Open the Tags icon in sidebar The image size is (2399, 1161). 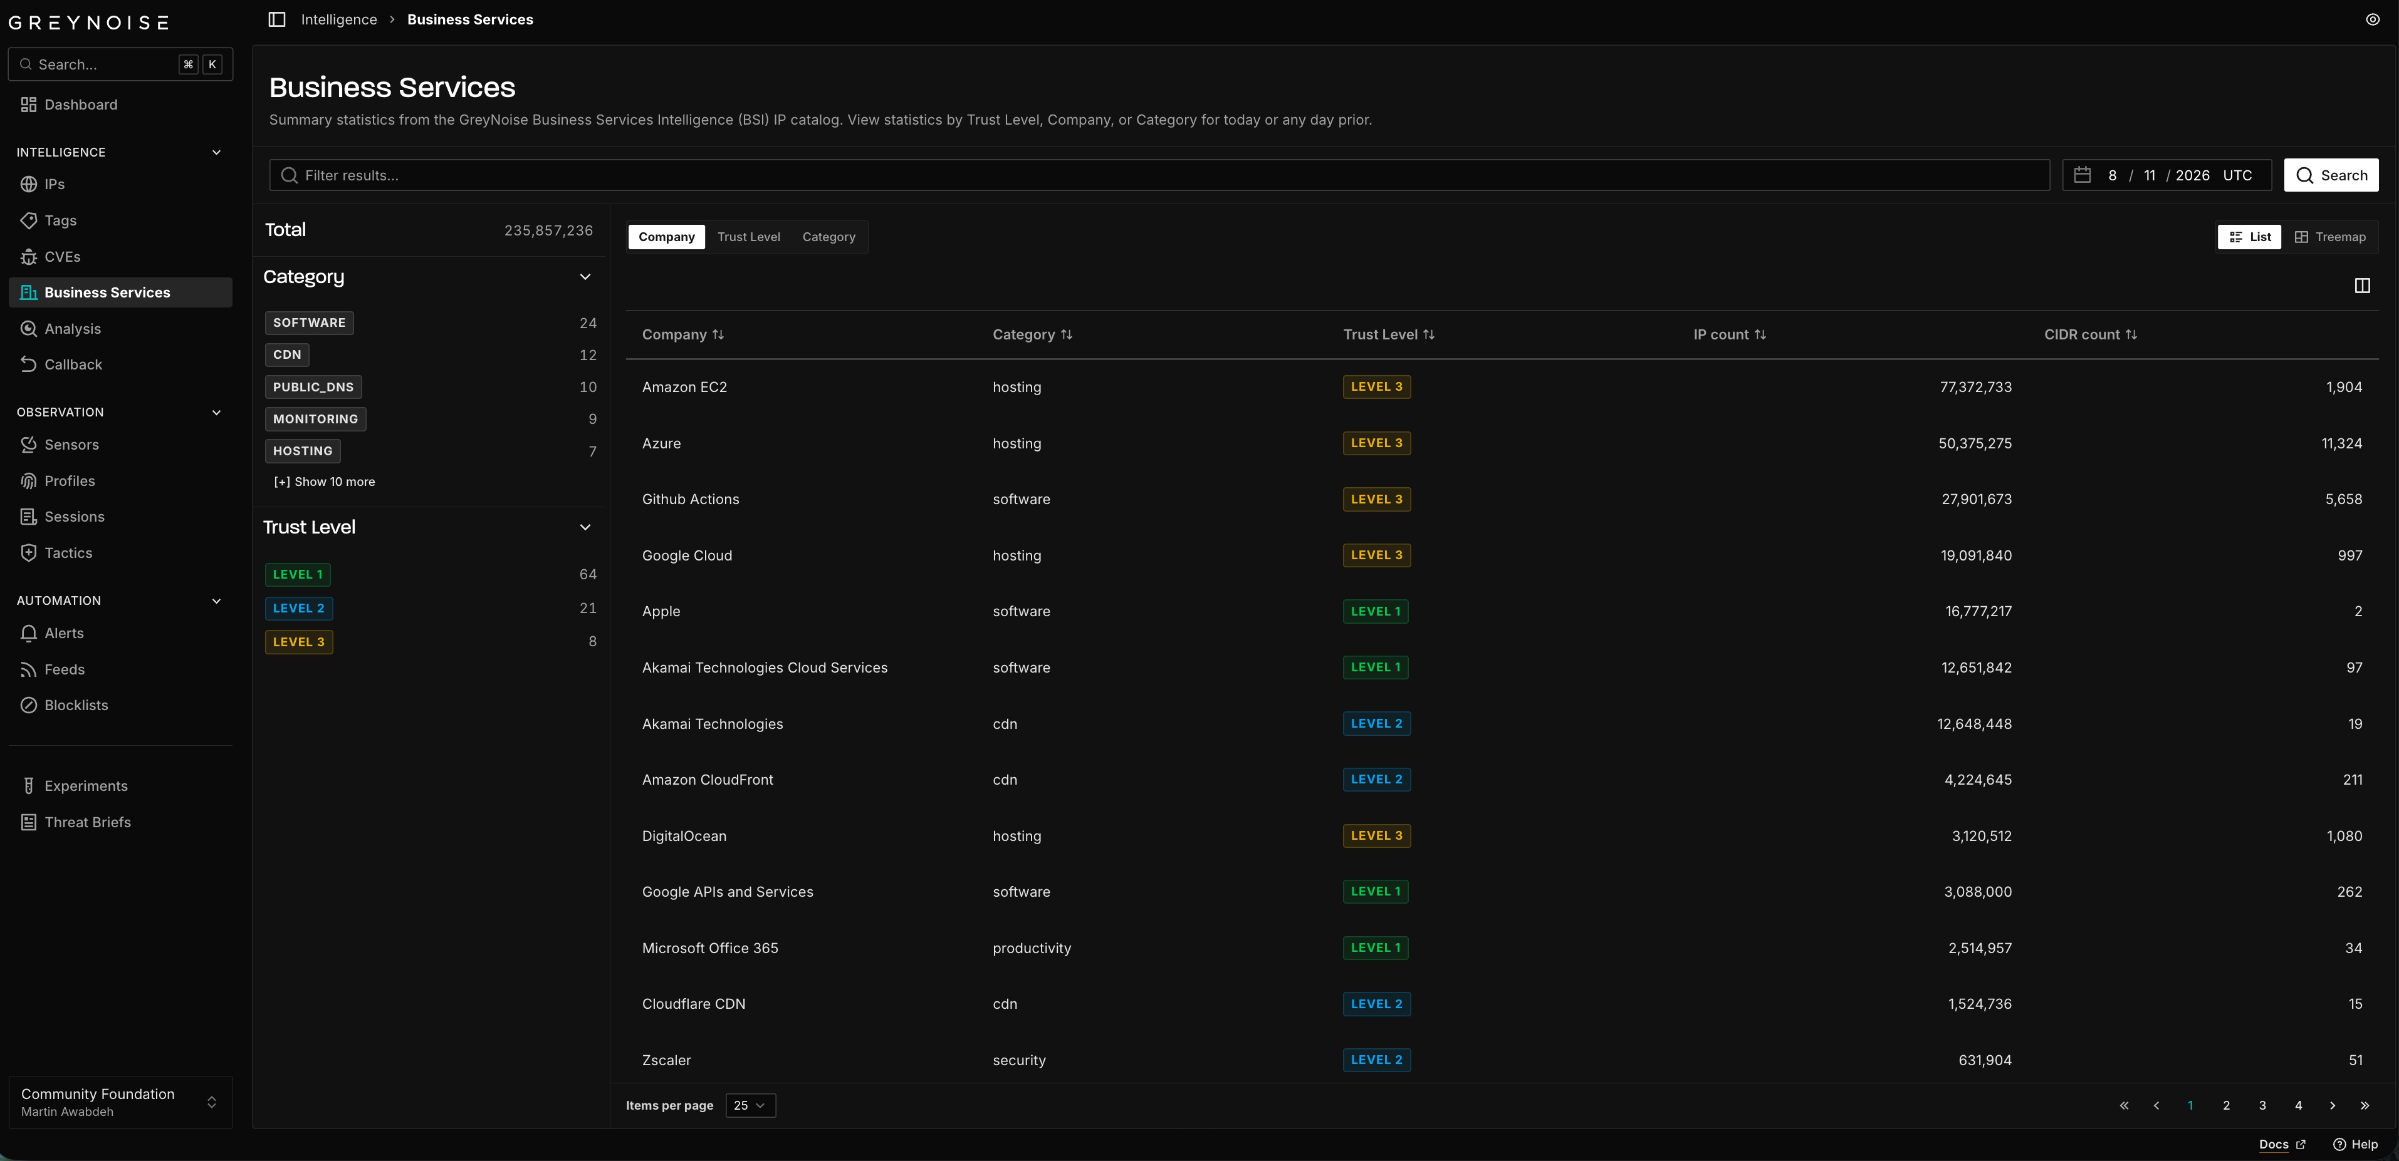tap(29, 220)
